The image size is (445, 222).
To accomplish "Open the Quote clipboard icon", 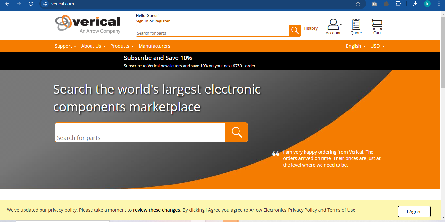I will click(356, 27).
